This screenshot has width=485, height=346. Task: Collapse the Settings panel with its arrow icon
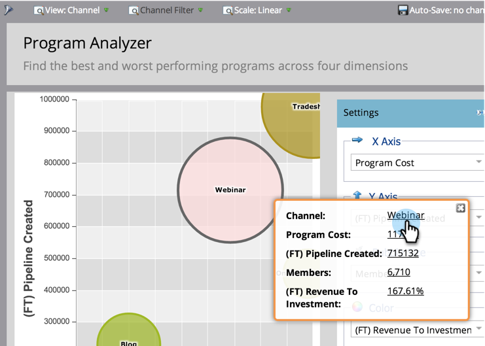[x=480, y=112]
